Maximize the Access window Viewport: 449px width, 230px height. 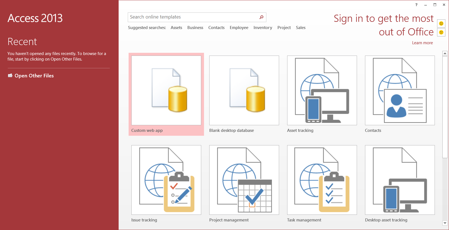point(435,5)
